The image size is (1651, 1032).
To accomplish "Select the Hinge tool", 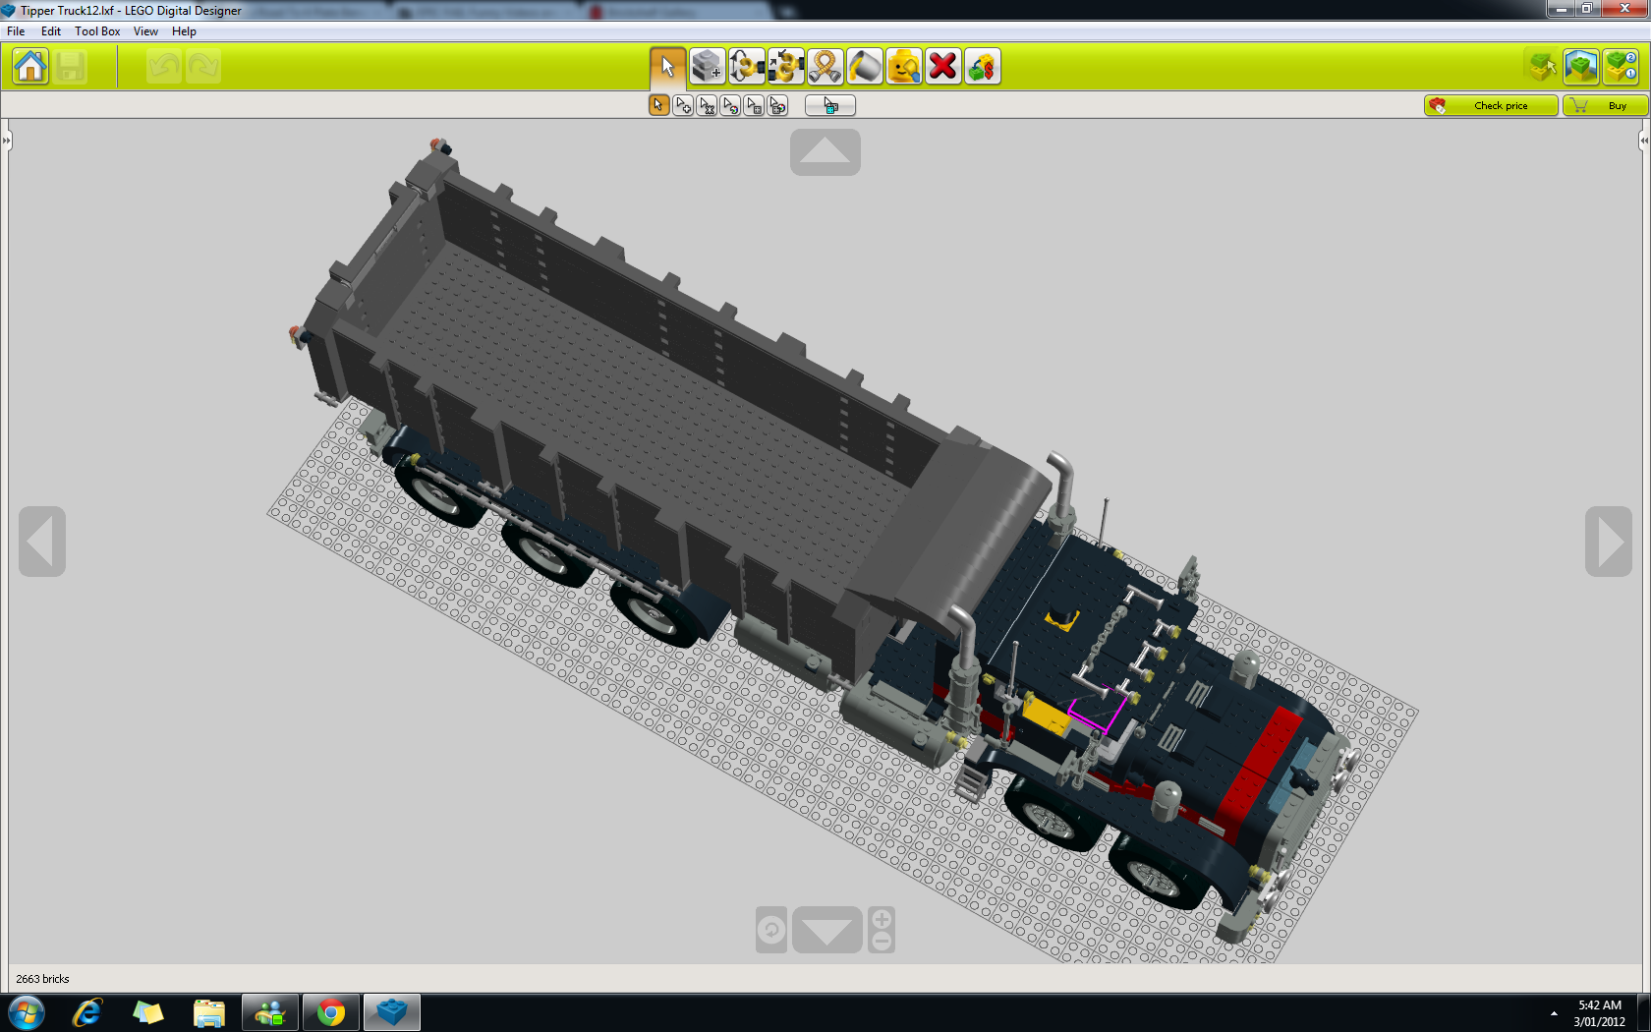I will pyautogui.click(x=747, y=67).
